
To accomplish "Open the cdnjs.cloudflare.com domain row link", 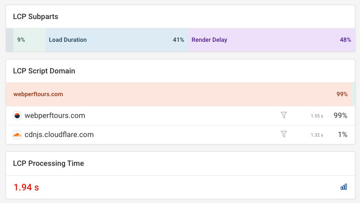I will point(59,135).
